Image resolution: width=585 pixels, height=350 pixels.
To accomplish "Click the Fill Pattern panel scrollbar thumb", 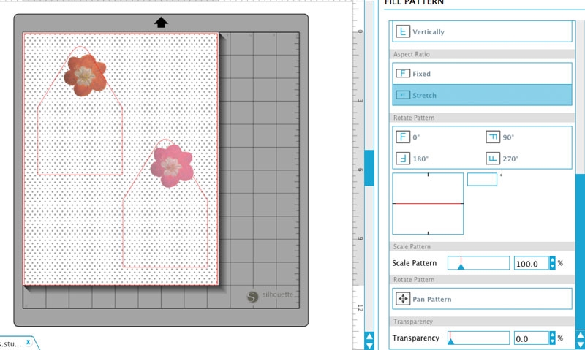I will click(580, 251).
